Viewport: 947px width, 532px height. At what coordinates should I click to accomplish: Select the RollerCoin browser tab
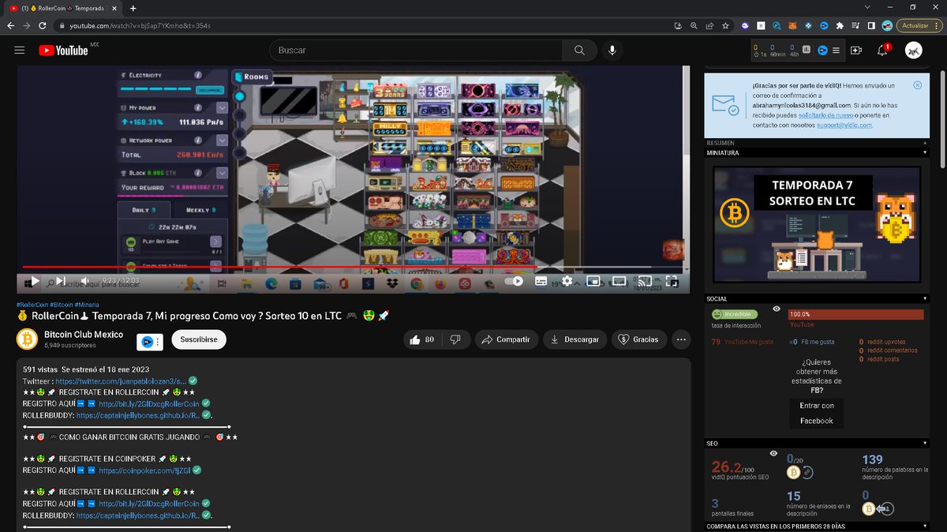coord(62,8)
